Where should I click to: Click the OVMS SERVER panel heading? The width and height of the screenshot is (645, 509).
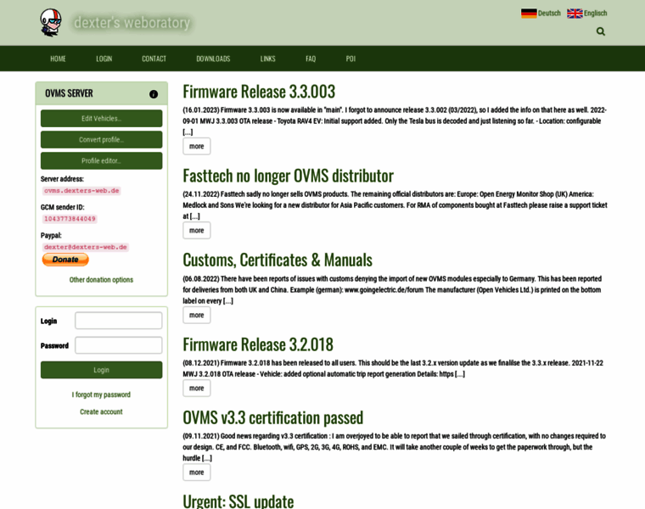[x=69, y=93]
